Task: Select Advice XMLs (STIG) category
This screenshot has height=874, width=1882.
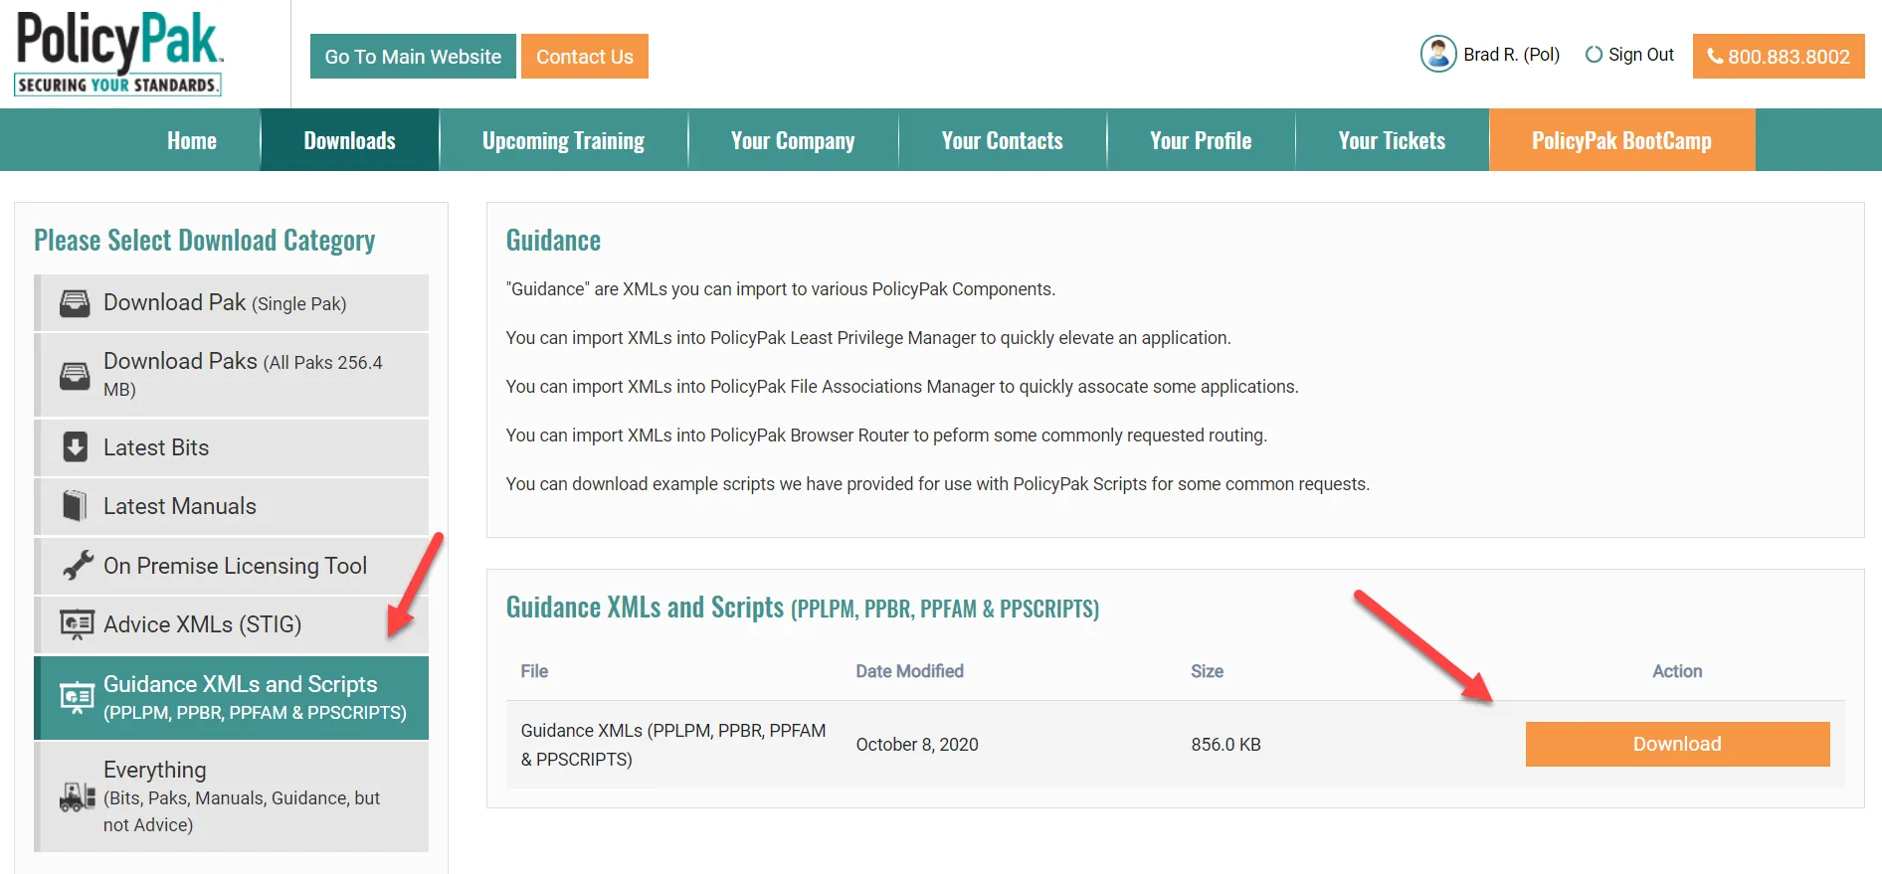Action: [232, 624]
